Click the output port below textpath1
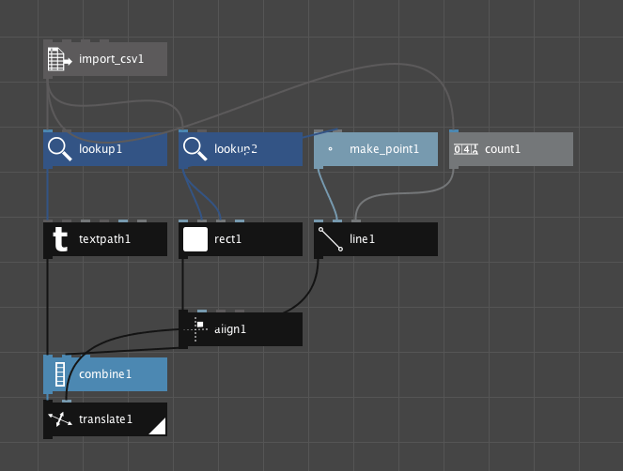Viewport: 623px width, 471px height. pyautogui.click(x=48, y=257)
